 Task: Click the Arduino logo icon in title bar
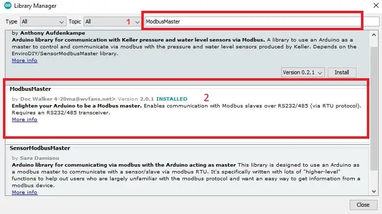[7, 5]
